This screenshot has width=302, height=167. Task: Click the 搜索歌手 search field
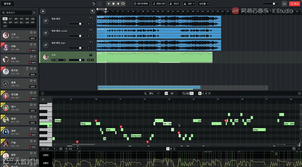(16, 13)
